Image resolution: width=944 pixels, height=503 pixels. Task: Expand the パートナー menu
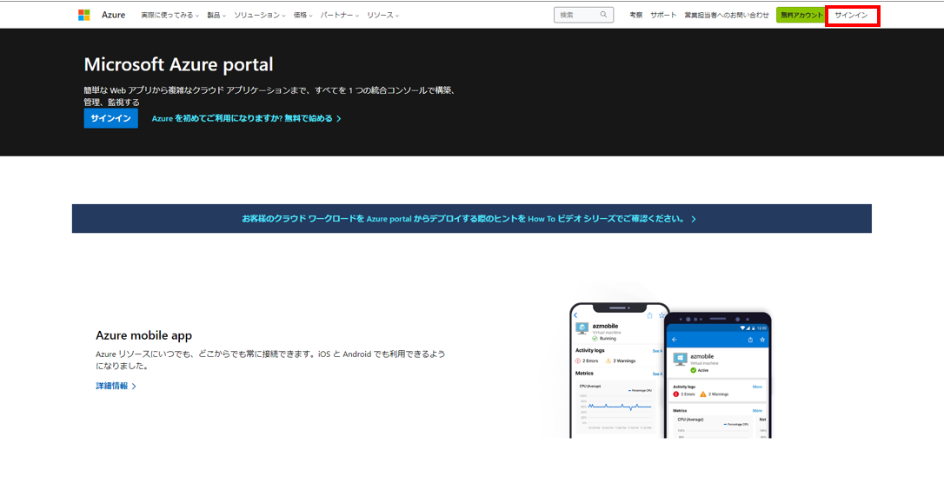[x=340, y=15]
